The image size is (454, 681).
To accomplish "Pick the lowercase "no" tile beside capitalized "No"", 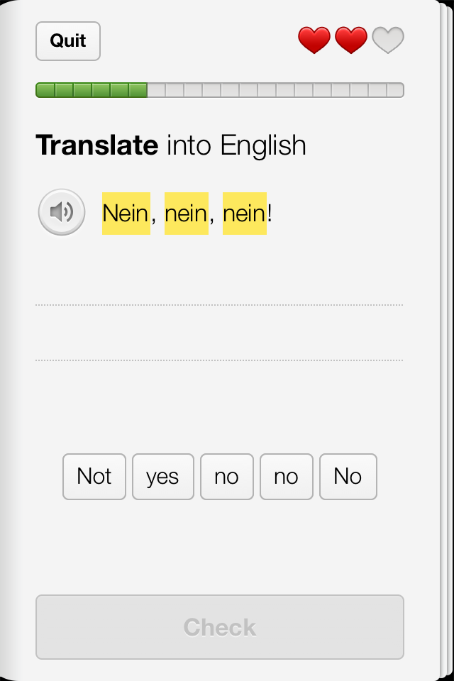I will point(286,477).
